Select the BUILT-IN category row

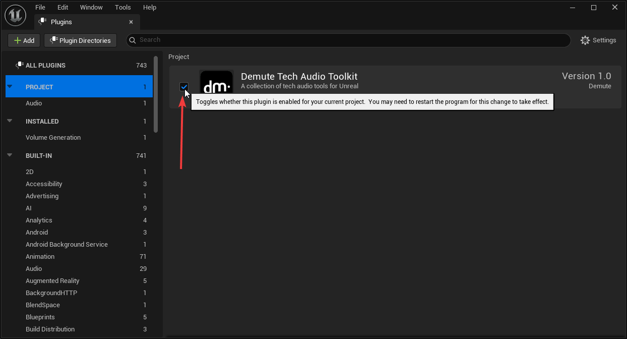pyautogui.click(x=79, y=156)
